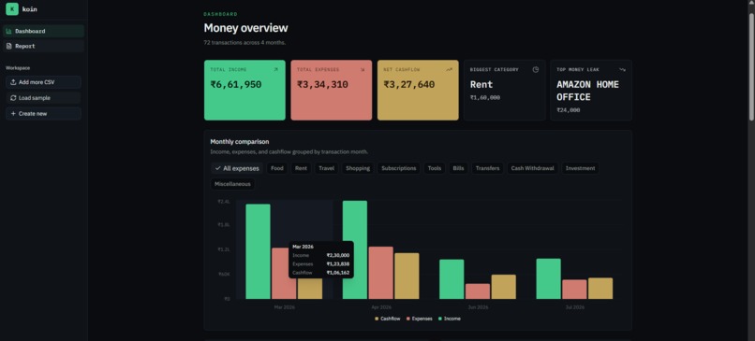Toggle the Subscriptions category filter
Image resolution: width=755 pixels, height=341 pixels.
399,168
